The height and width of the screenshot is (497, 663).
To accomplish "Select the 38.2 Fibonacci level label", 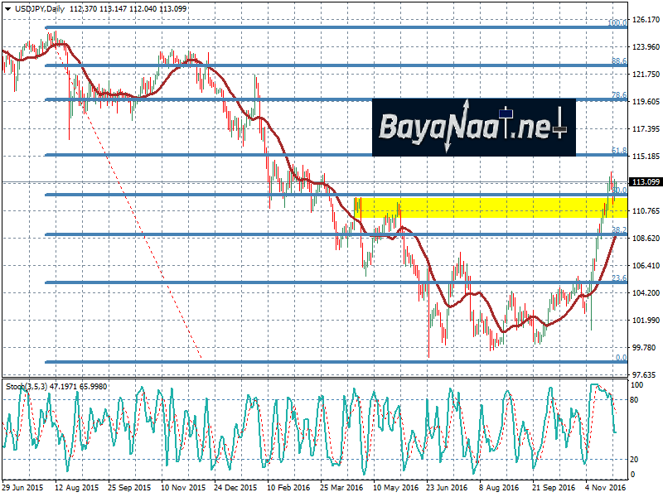I will [x=618, y=229].
